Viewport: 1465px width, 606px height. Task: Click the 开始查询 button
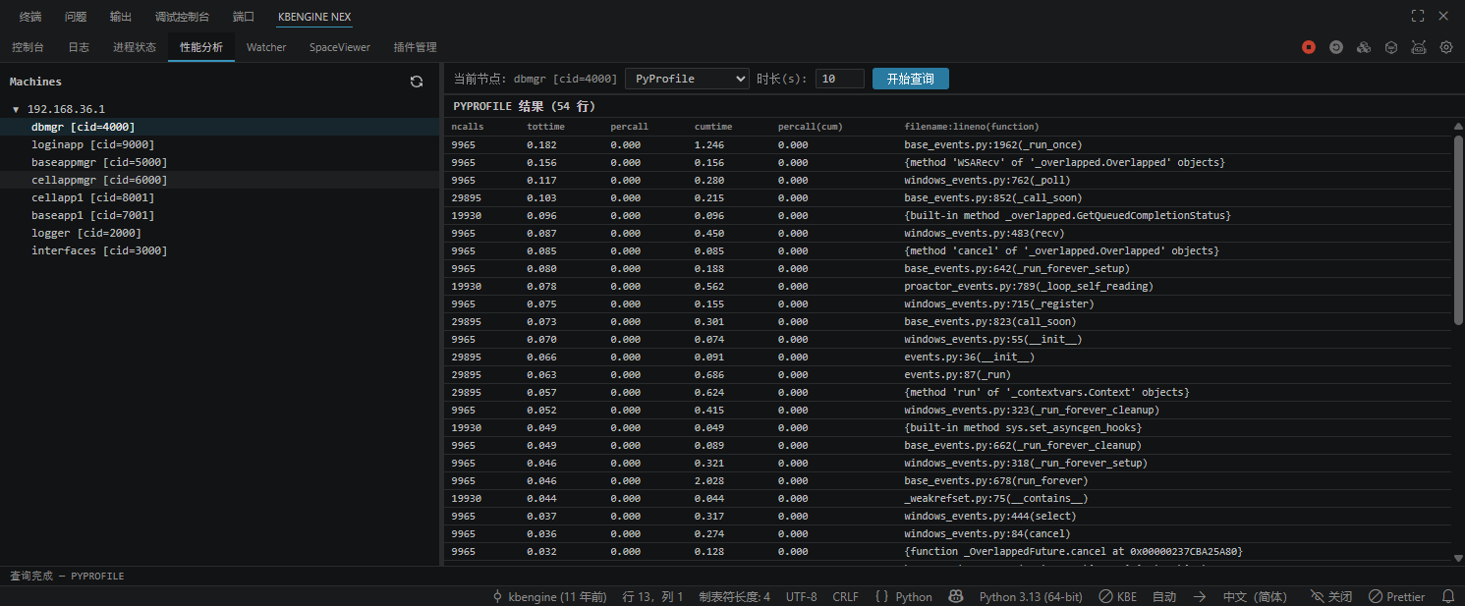click(x=911, y=79)
